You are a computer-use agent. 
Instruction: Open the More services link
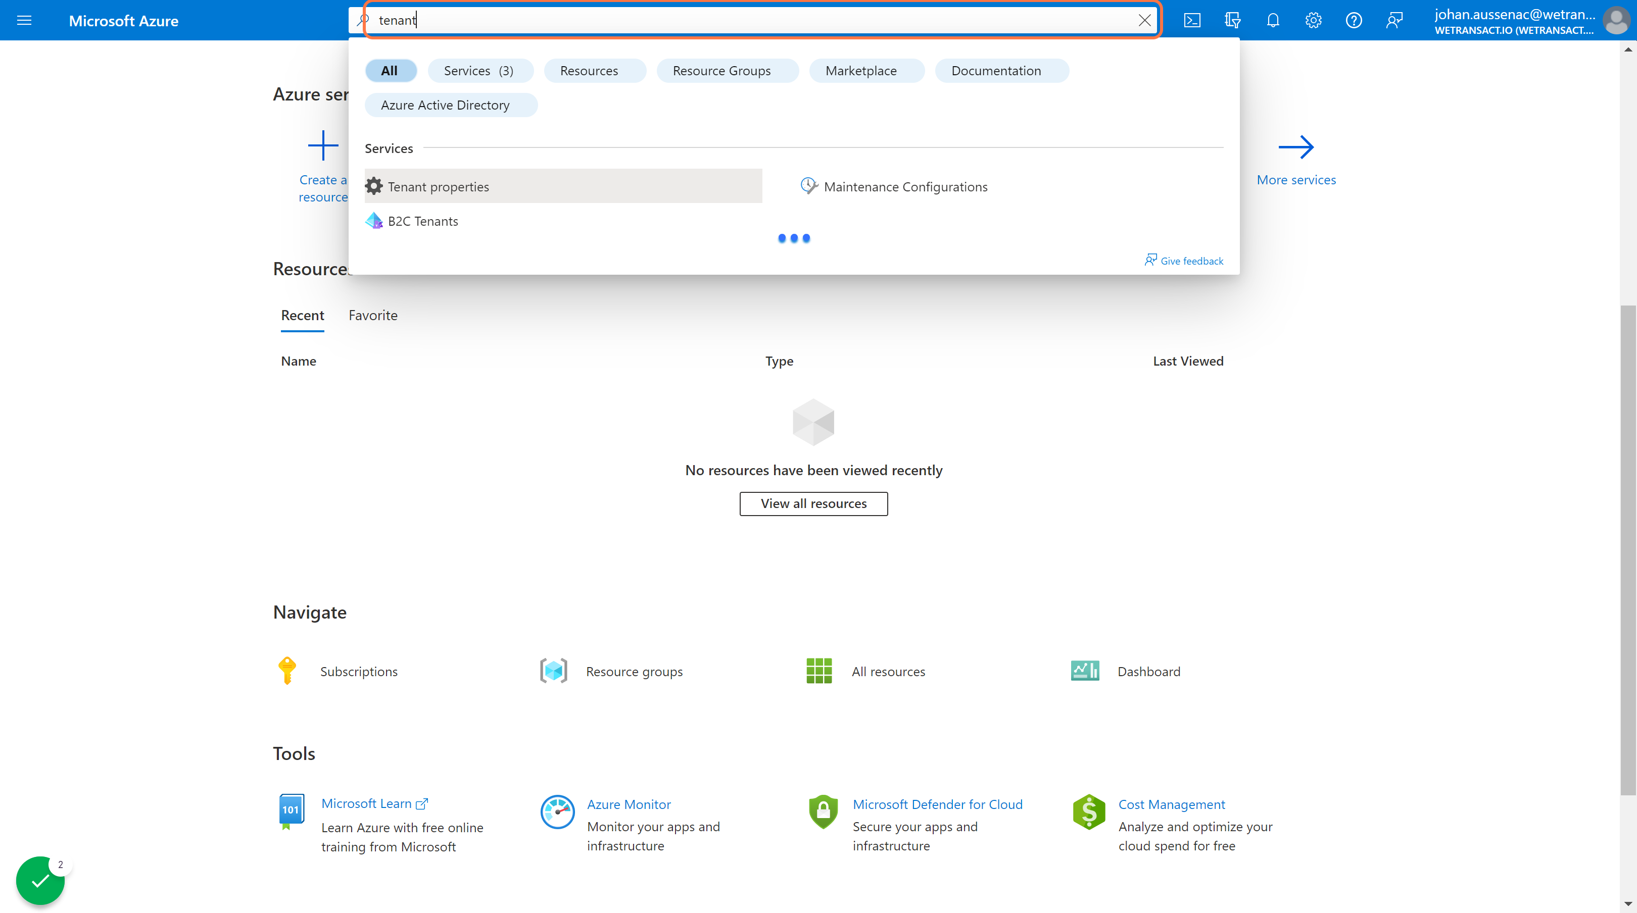tap(1296, 180)
